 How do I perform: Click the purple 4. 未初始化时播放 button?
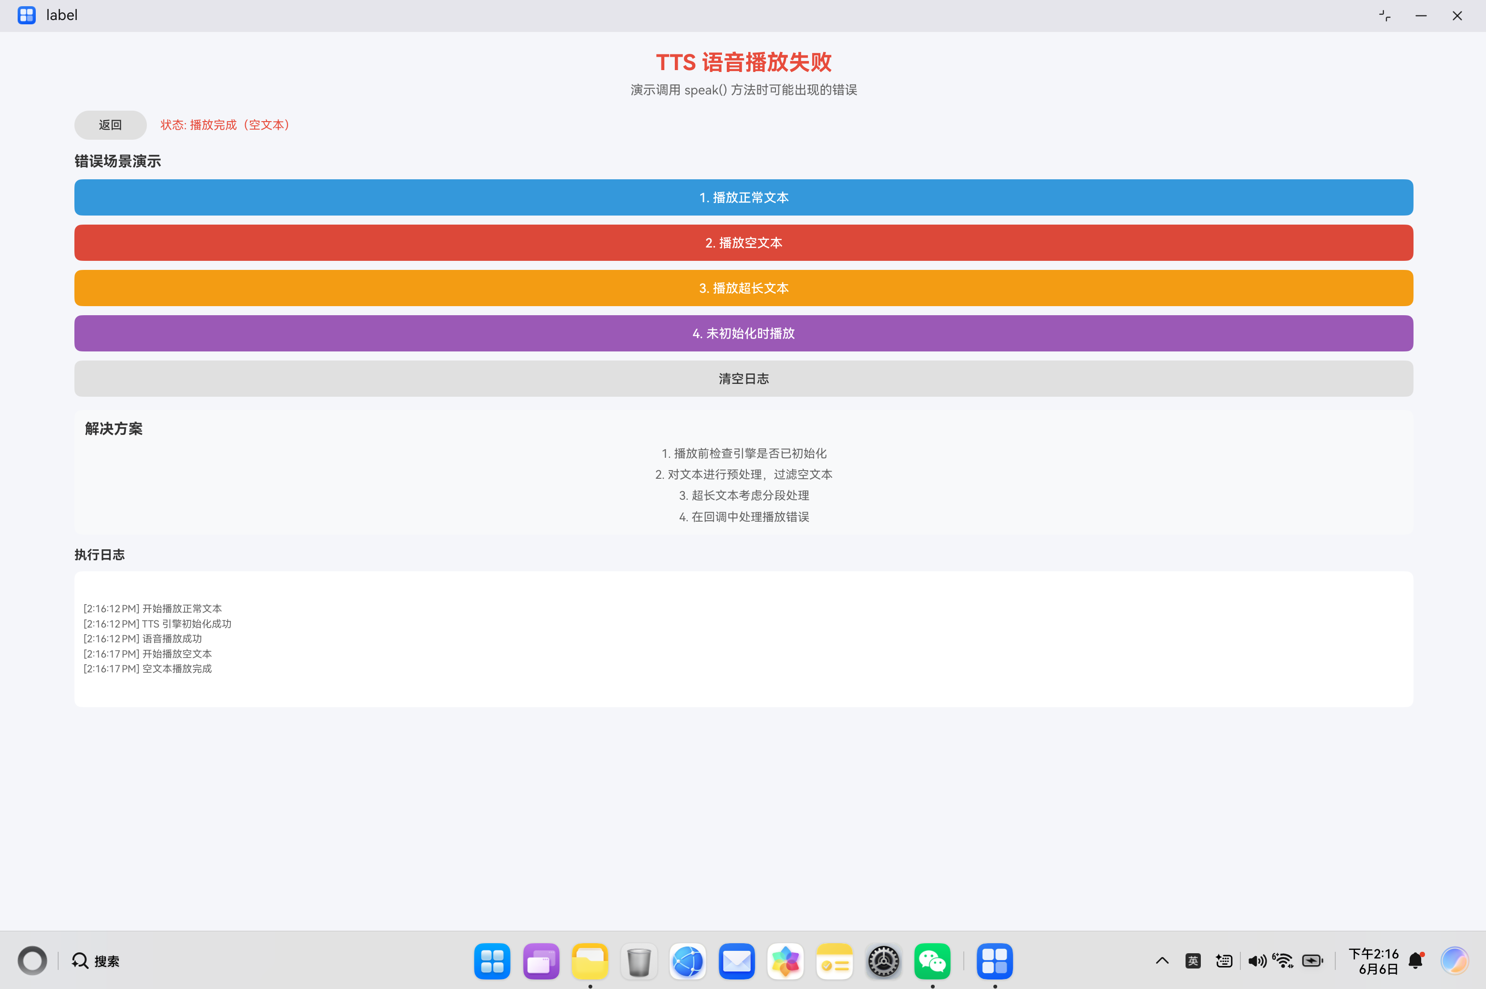(743, 334)
